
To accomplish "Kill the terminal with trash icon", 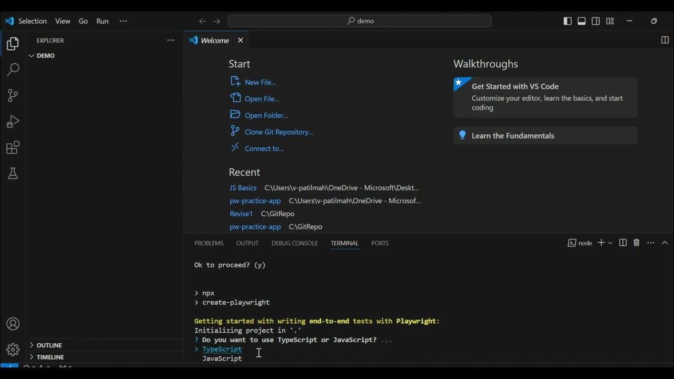I will tap(637, 243).
